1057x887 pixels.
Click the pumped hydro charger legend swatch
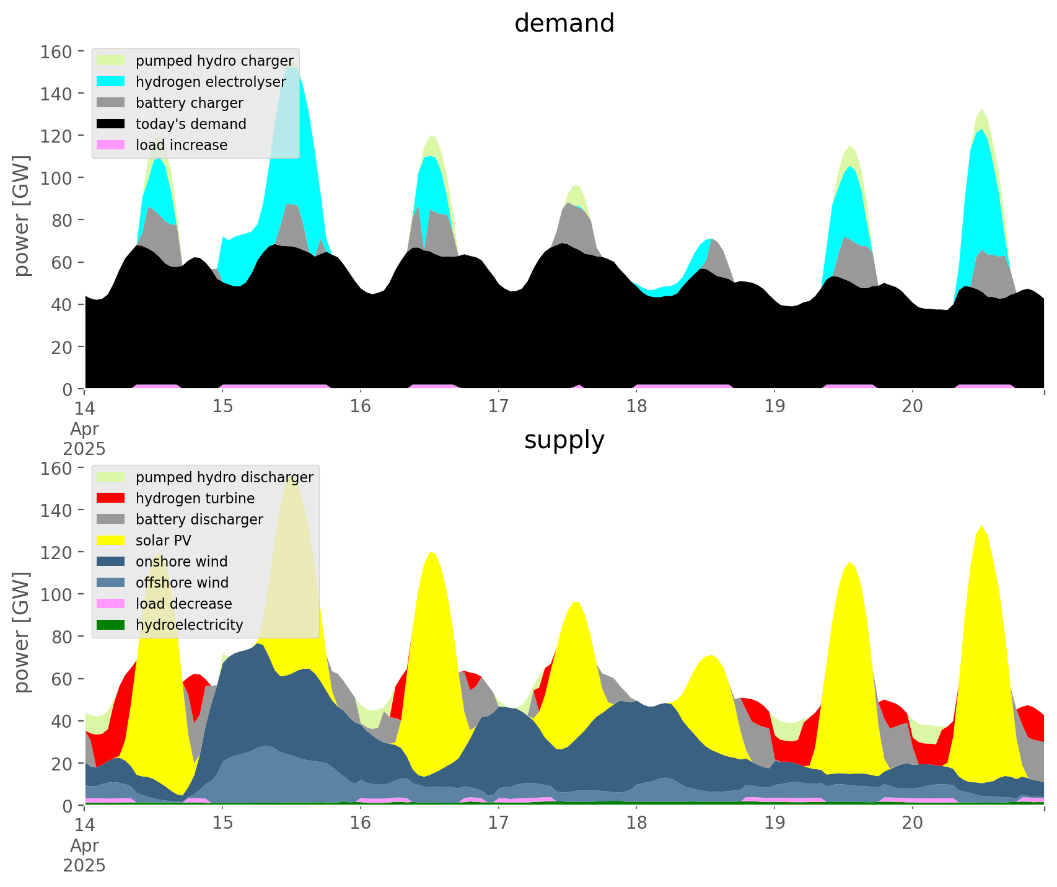point(112,61)
